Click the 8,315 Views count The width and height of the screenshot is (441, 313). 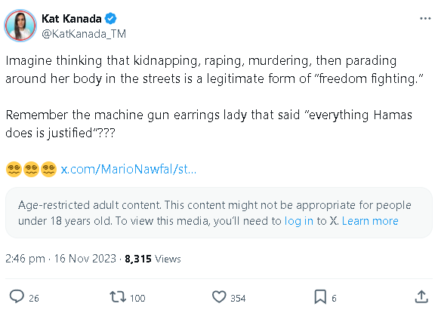pos(153,259)
